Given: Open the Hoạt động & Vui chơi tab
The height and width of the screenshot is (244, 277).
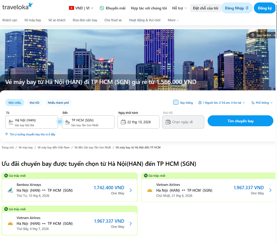Looking at the screenshot, I should (145, 20).
